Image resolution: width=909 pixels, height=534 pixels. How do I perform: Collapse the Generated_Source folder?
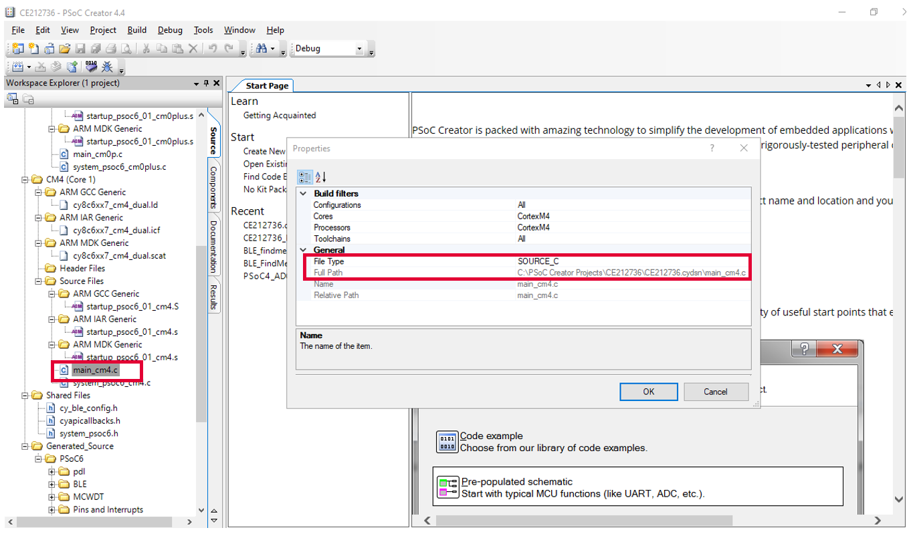coord(25,446)
